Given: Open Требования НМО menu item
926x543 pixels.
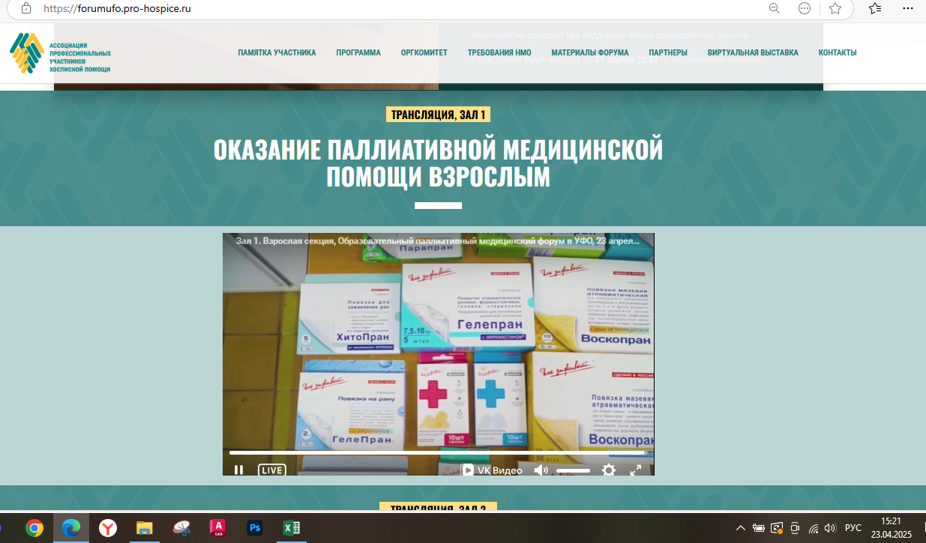Looking at the screenshot, I should tap(499, 53).
